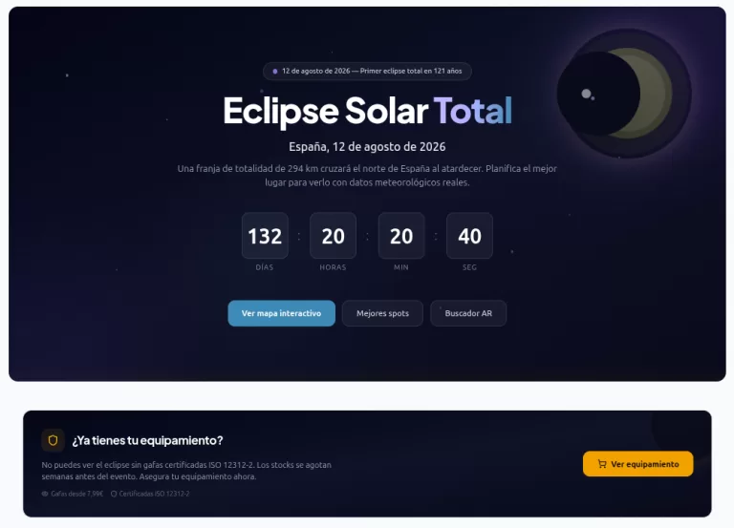Click the Certificadas ISO 12312-2 label
This screenshot has height=528, width=734.
[154, 494]
